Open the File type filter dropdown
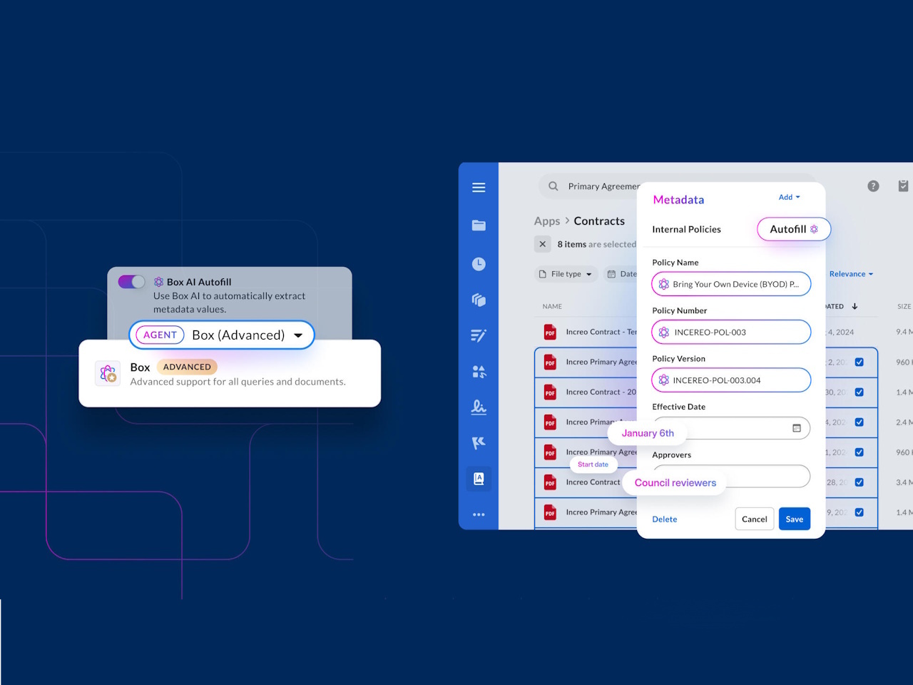 (x=566, y=274)
